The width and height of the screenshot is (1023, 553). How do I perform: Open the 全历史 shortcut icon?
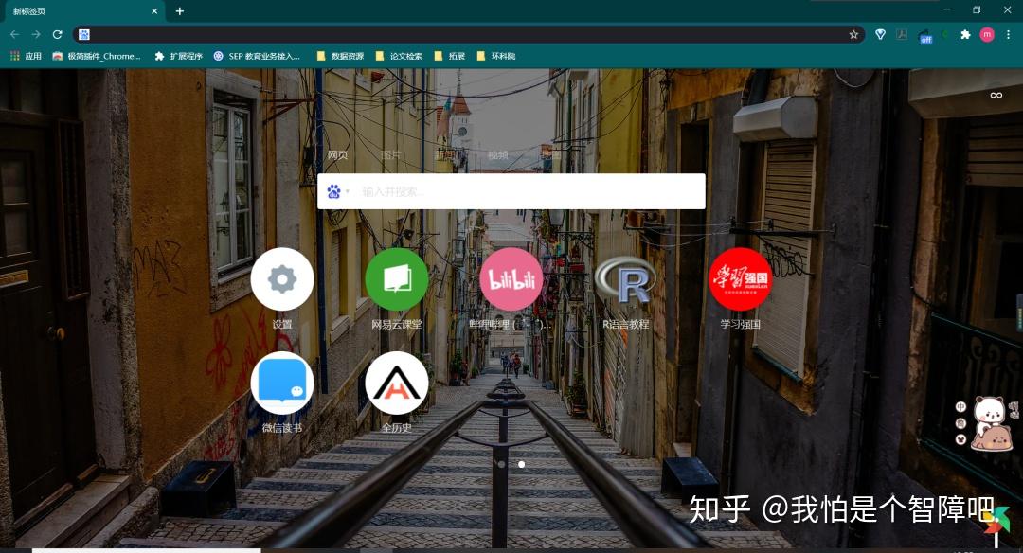point(397,384)
